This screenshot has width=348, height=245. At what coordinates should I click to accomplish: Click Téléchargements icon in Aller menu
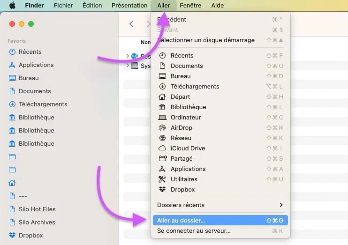(x=162, y=87)
